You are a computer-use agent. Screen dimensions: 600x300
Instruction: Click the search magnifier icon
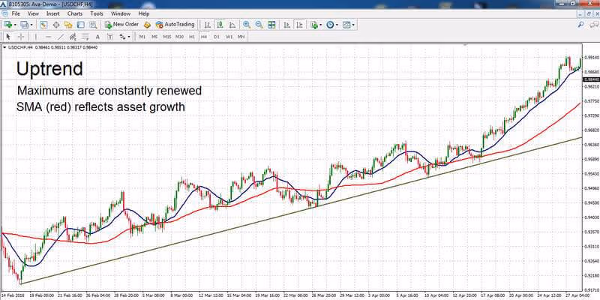coord(580,25)
